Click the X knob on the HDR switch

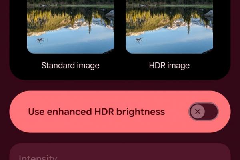(x=198, y=112)
